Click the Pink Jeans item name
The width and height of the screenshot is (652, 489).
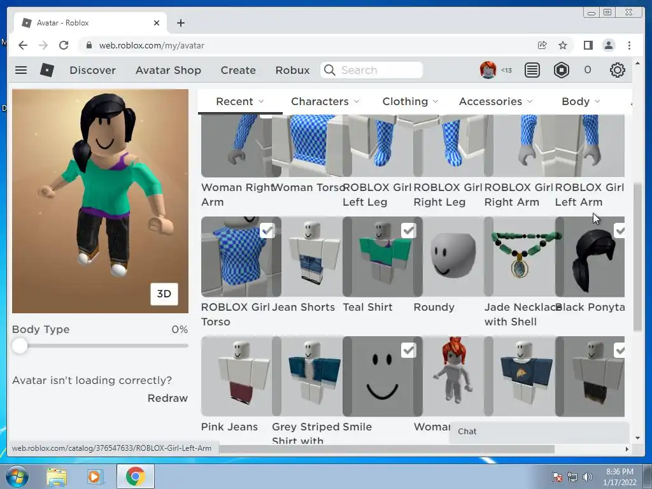[229, 427]
